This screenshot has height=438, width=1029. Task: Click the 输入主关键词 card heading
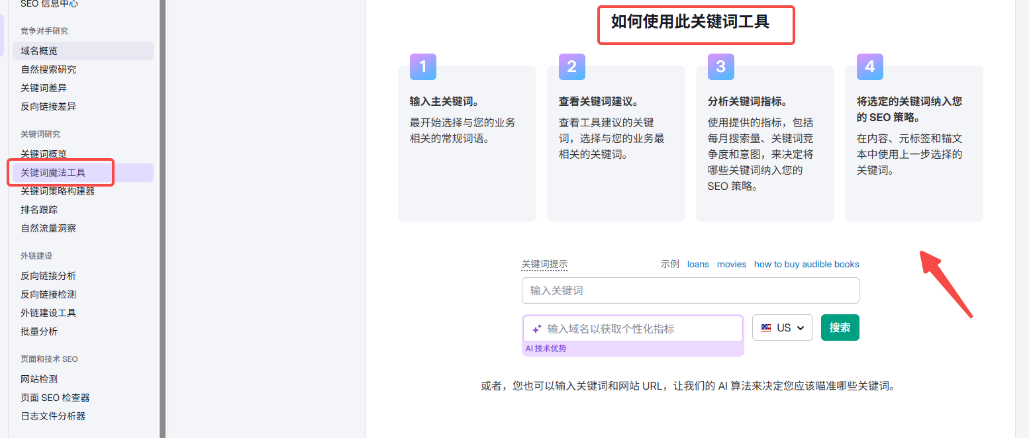[444, 102]
